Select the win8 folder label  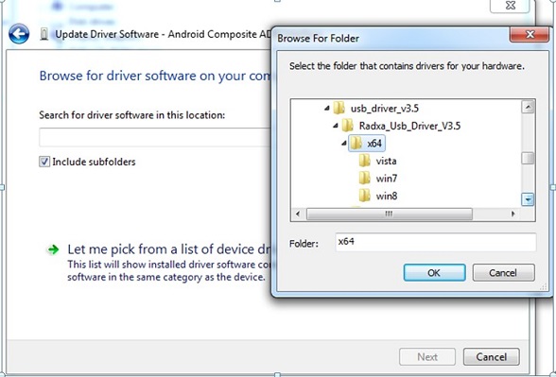[x=387, y=196]
